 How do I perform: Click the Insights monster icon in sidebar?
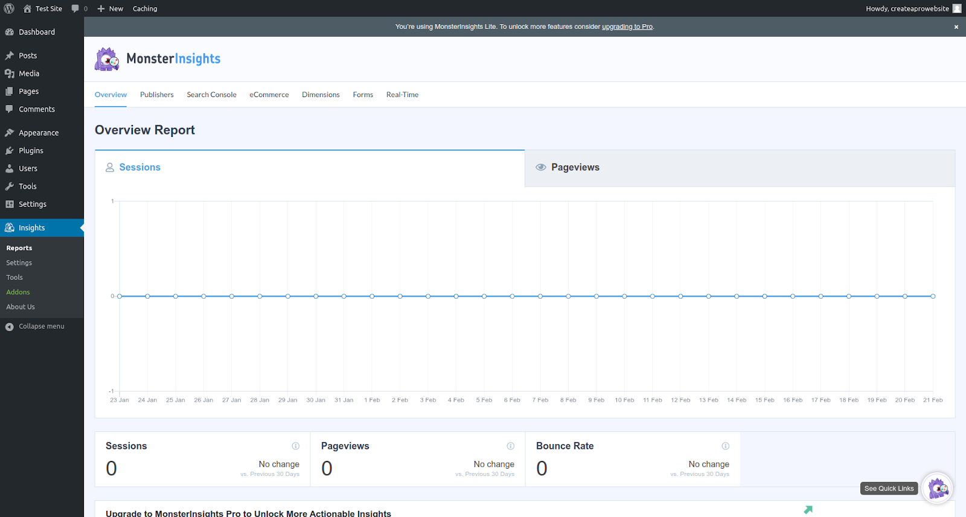click(10, 227)
